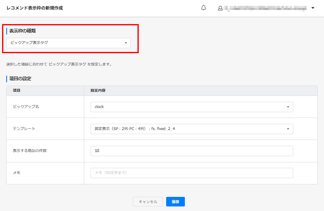Image resolution: width=324 pixels, height=211 pixels.
Task: Click the メモ input field
Action: [x=192, y=173]
